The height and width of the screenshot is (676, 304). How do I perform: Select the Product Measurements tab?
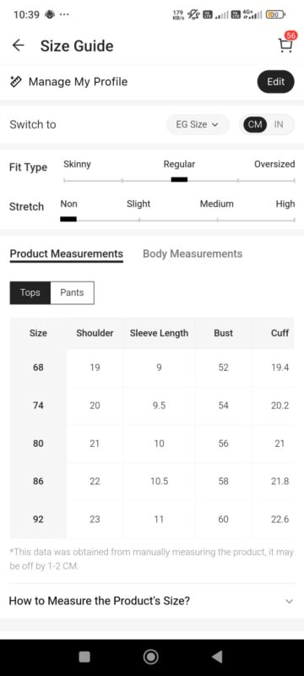(x=67, y=254)
